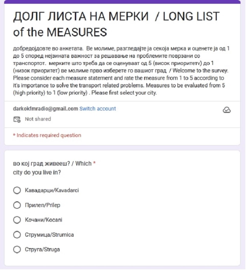Click the 'Not shared' text label
Screen dimensions: 246x272
click(x=38, y=119)
